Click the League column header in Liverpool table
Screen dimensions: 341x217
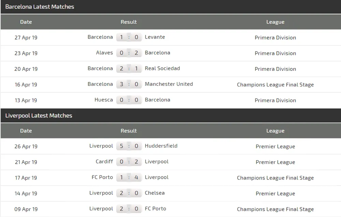pos(275,131)
